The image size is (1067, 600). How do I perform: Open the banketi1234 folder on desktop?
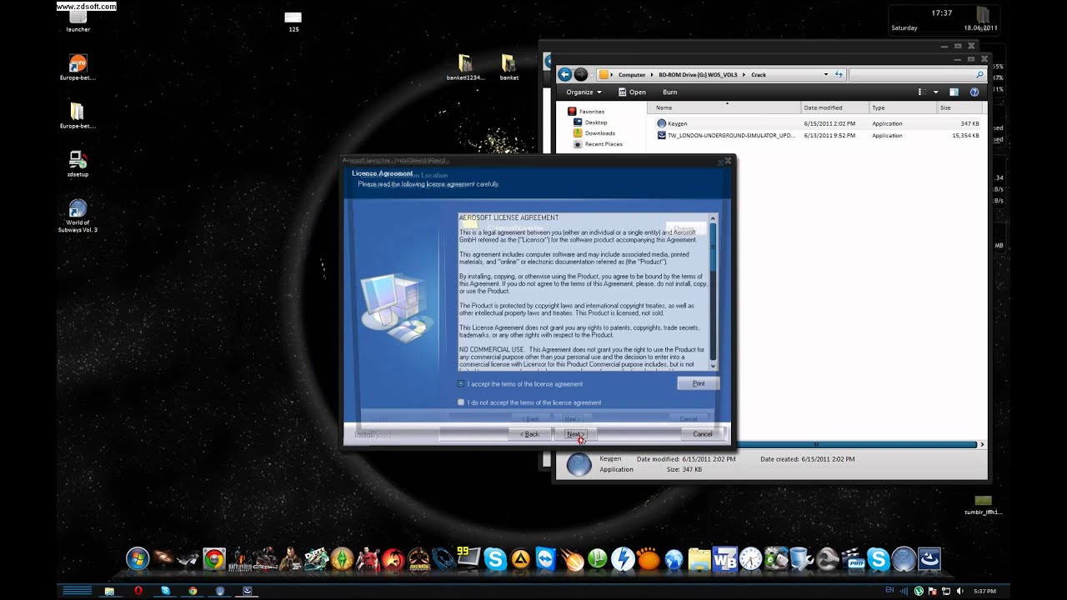pyautogui.click(x=465, y=67)
